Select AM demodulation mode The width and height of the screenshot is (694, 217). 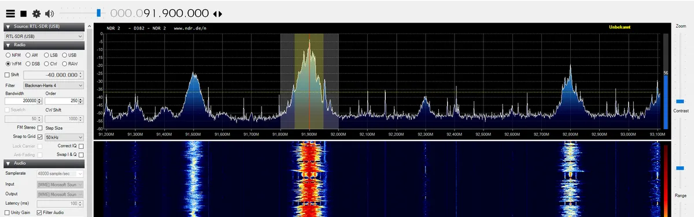(31, 55)
